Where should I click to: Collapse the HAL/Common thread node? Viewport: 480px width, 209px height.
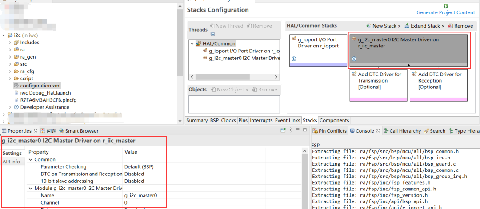point(192,43)
